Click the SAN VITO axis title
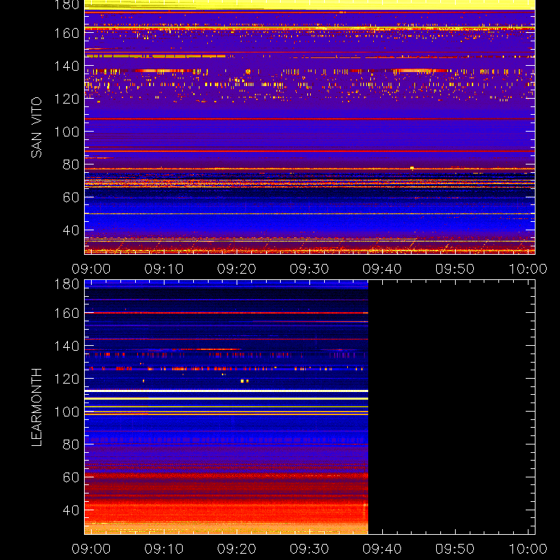Viewport: 560px width, 560px height. (36, 127)
